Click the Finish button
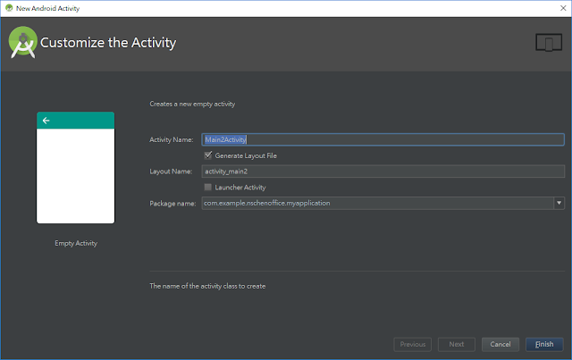Screen dimensions: 572x360 click(544, 344)
